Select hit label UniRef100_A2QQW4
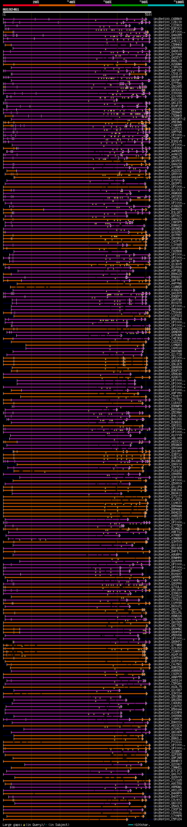Viewport: 187px width, 827px height. 168,64
